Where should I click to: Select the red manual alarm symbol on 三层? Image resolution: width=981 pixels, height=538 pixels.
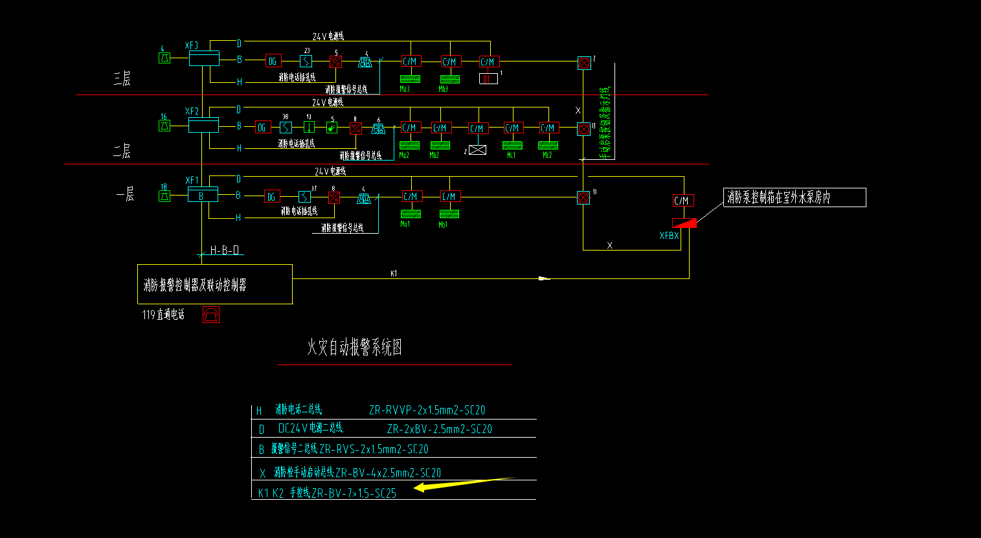pyautogui.click(x=335, y=62)
